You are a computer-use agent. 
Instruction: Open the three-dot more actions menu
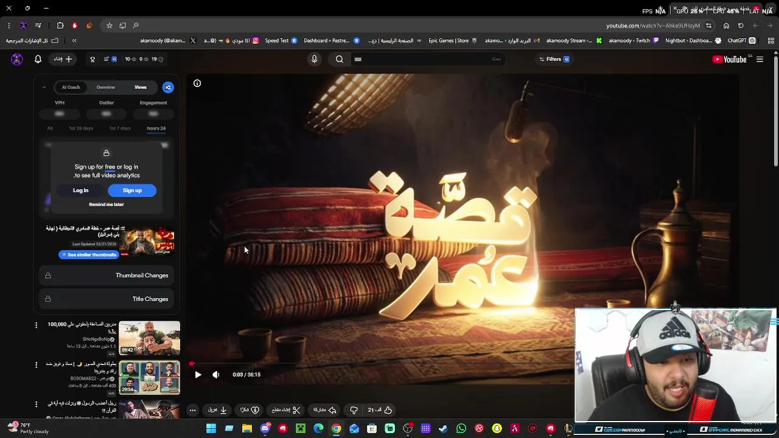pyautogui.click(x=192, y=410)
